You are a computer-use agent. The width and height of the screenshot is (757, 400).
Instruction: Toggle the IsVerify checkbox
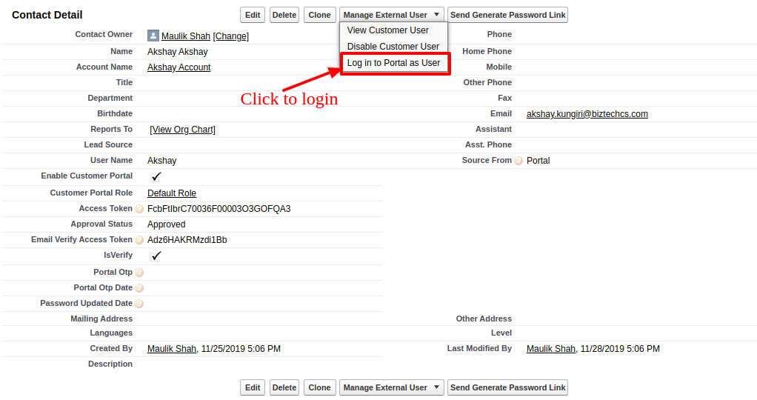click(x=156, y=256)
